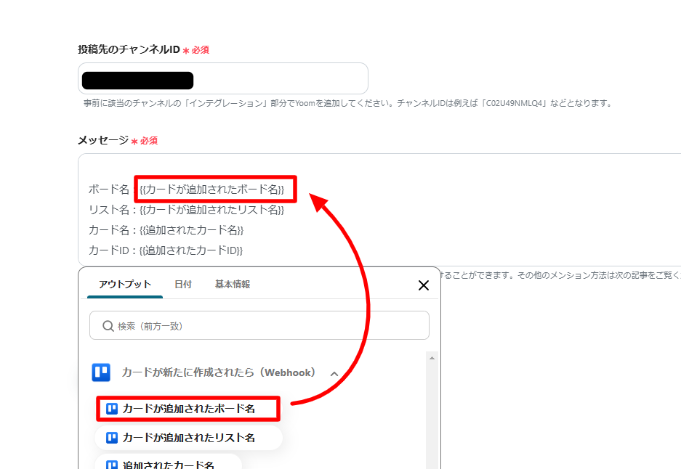Click the メッセージ field label
The image size is (681, 469).
point(103,140)
